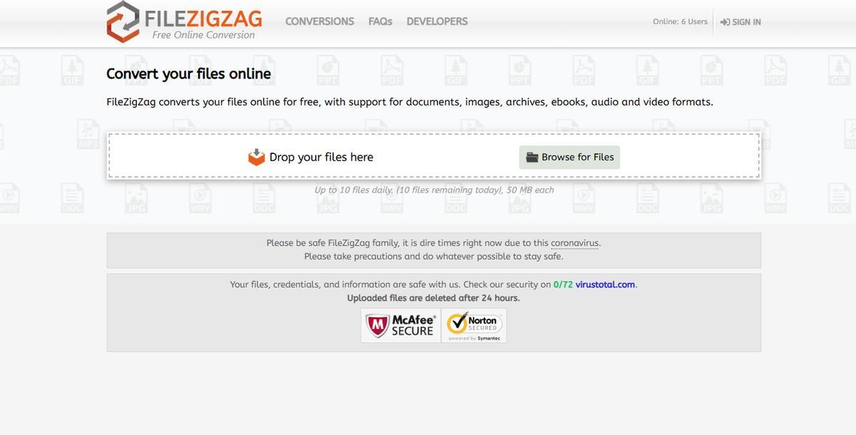The height and width of the screenshot is (435, 856).
Task: Click the Norton yellow checkmark circle
Action: [457, 324]
